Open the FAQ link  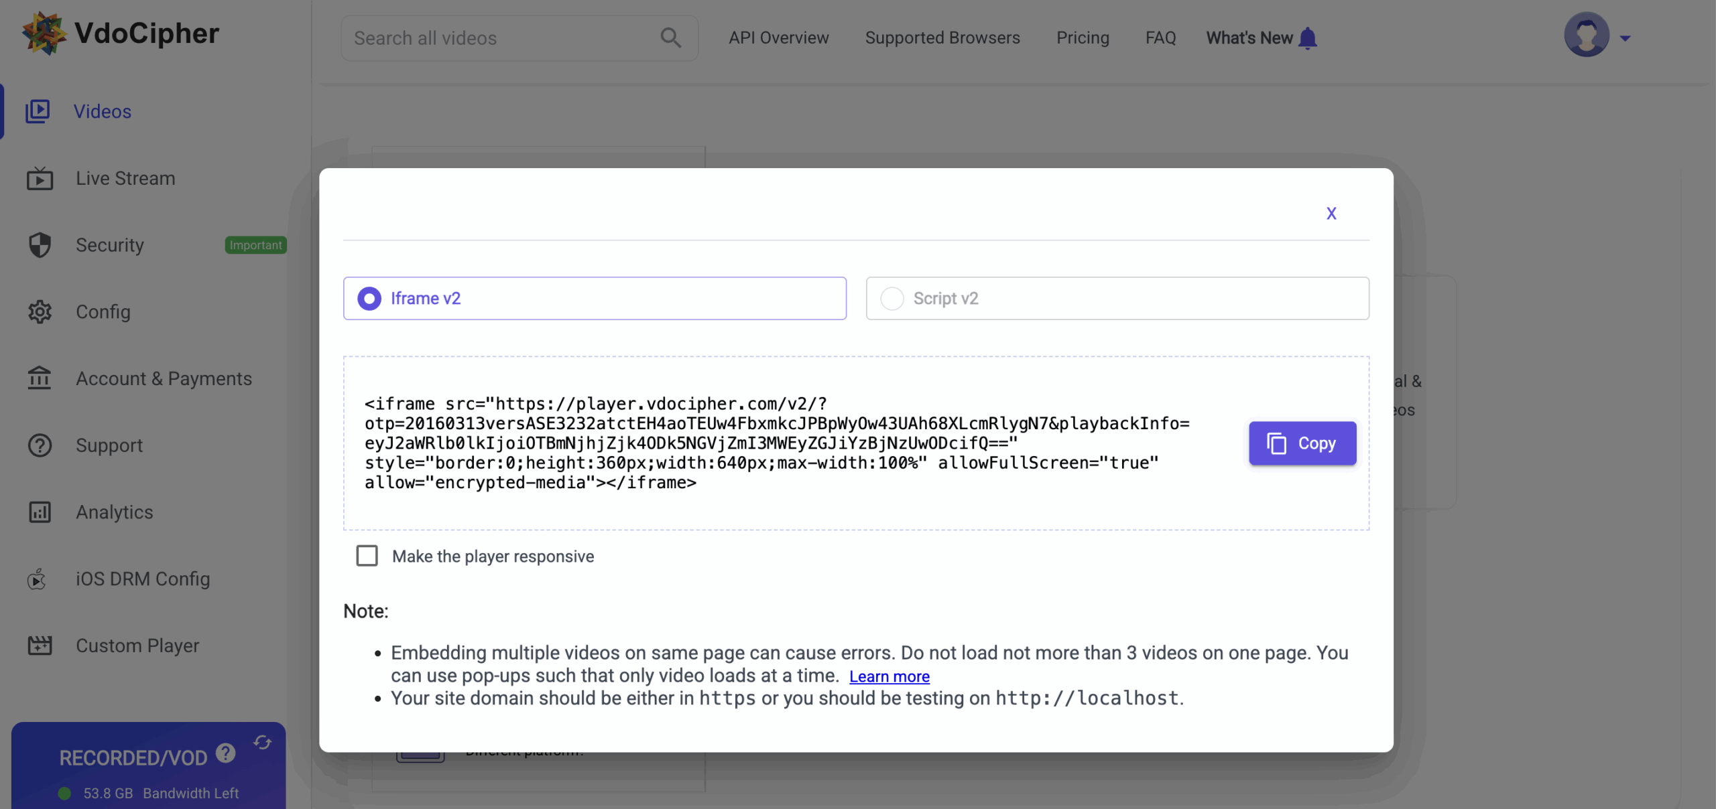coord(1160,38)
